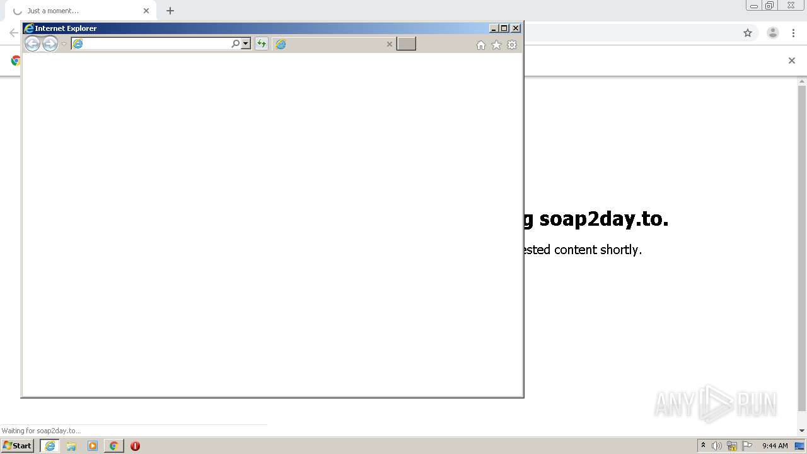Viewport: 807px width, 454px height.
Task: Minimize the Internet Explorer window
Action: coord(494,28)
